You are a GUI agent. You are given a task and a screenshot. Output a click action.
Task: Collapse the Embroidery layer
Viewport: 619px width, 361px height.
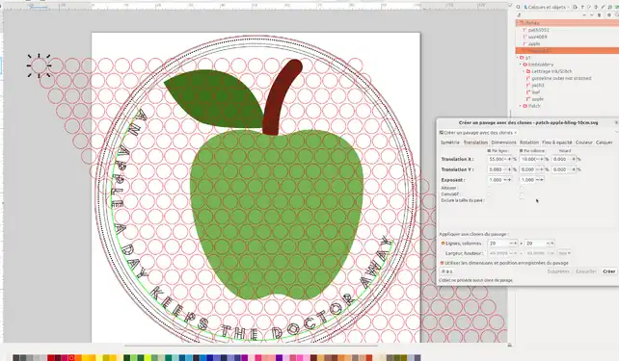(521, 64)
